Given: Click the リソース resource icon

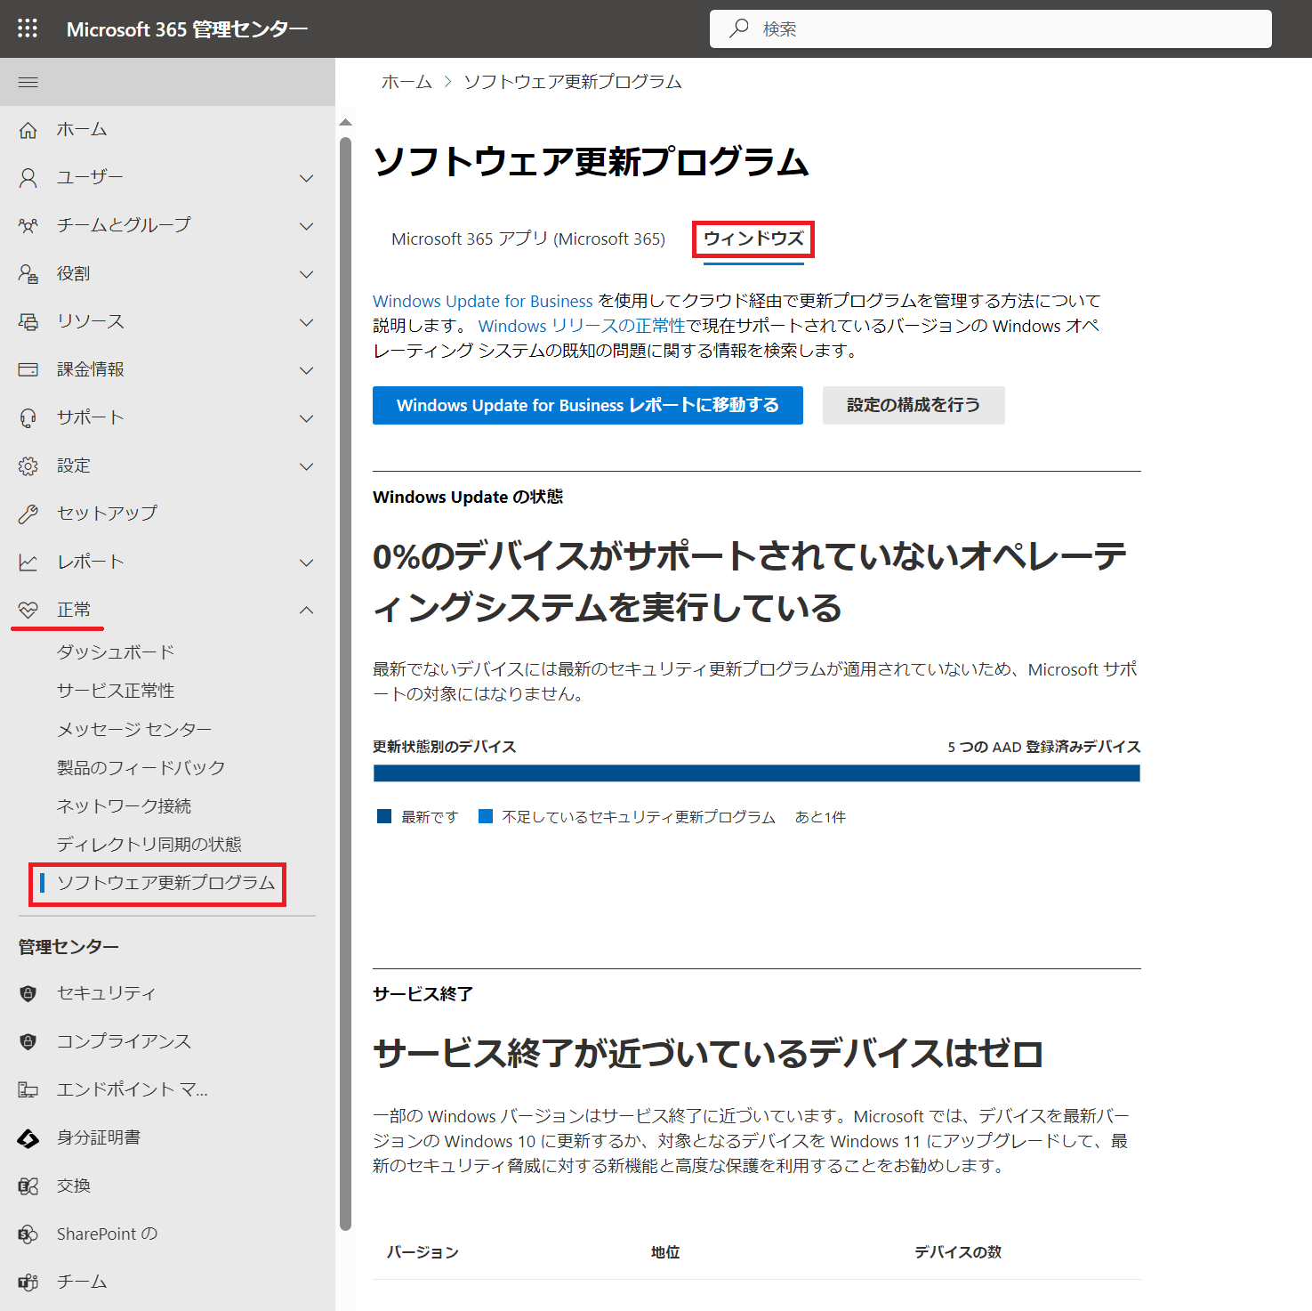Looking at the screenshot, I should (28, 322).
